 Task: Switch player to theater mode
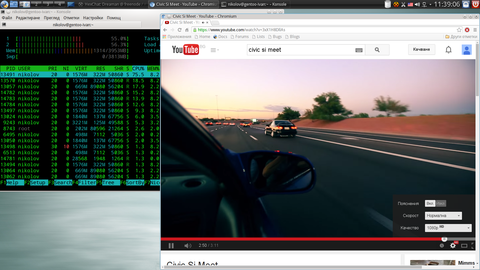pyautogui.click(x=464, y=246)
